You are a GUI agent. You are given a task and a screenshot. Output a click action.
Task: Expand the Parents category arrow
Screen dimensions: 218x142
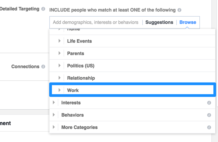click(x=59, y=53)
